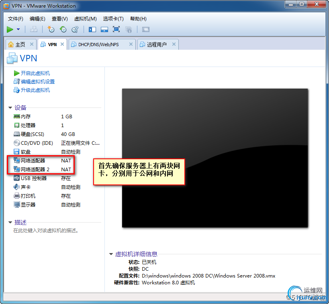This screenshot has width=329, height=304.
Task: Open the 查看(V) menu
Action: pos(60,19)
